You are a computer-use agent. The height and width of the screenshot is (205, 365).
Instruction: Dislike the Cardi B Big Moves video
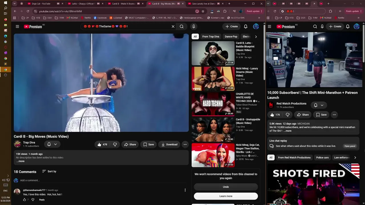[x=115, y=144]
